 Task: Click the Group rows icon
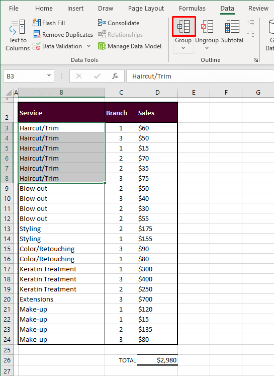pyautogui.click(x=184, y=26)
